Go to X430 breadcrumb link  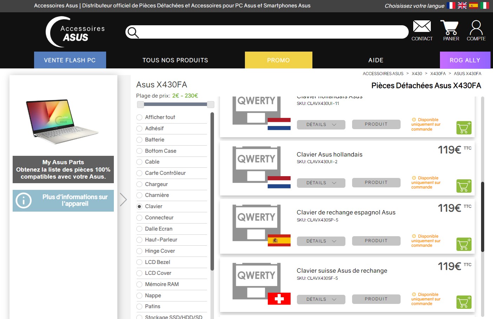[417, 74]
